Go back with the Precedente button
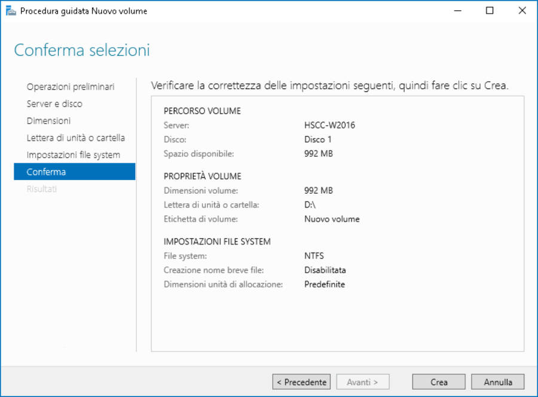This screenshot has height=397, width=538. tap(301, 382)
